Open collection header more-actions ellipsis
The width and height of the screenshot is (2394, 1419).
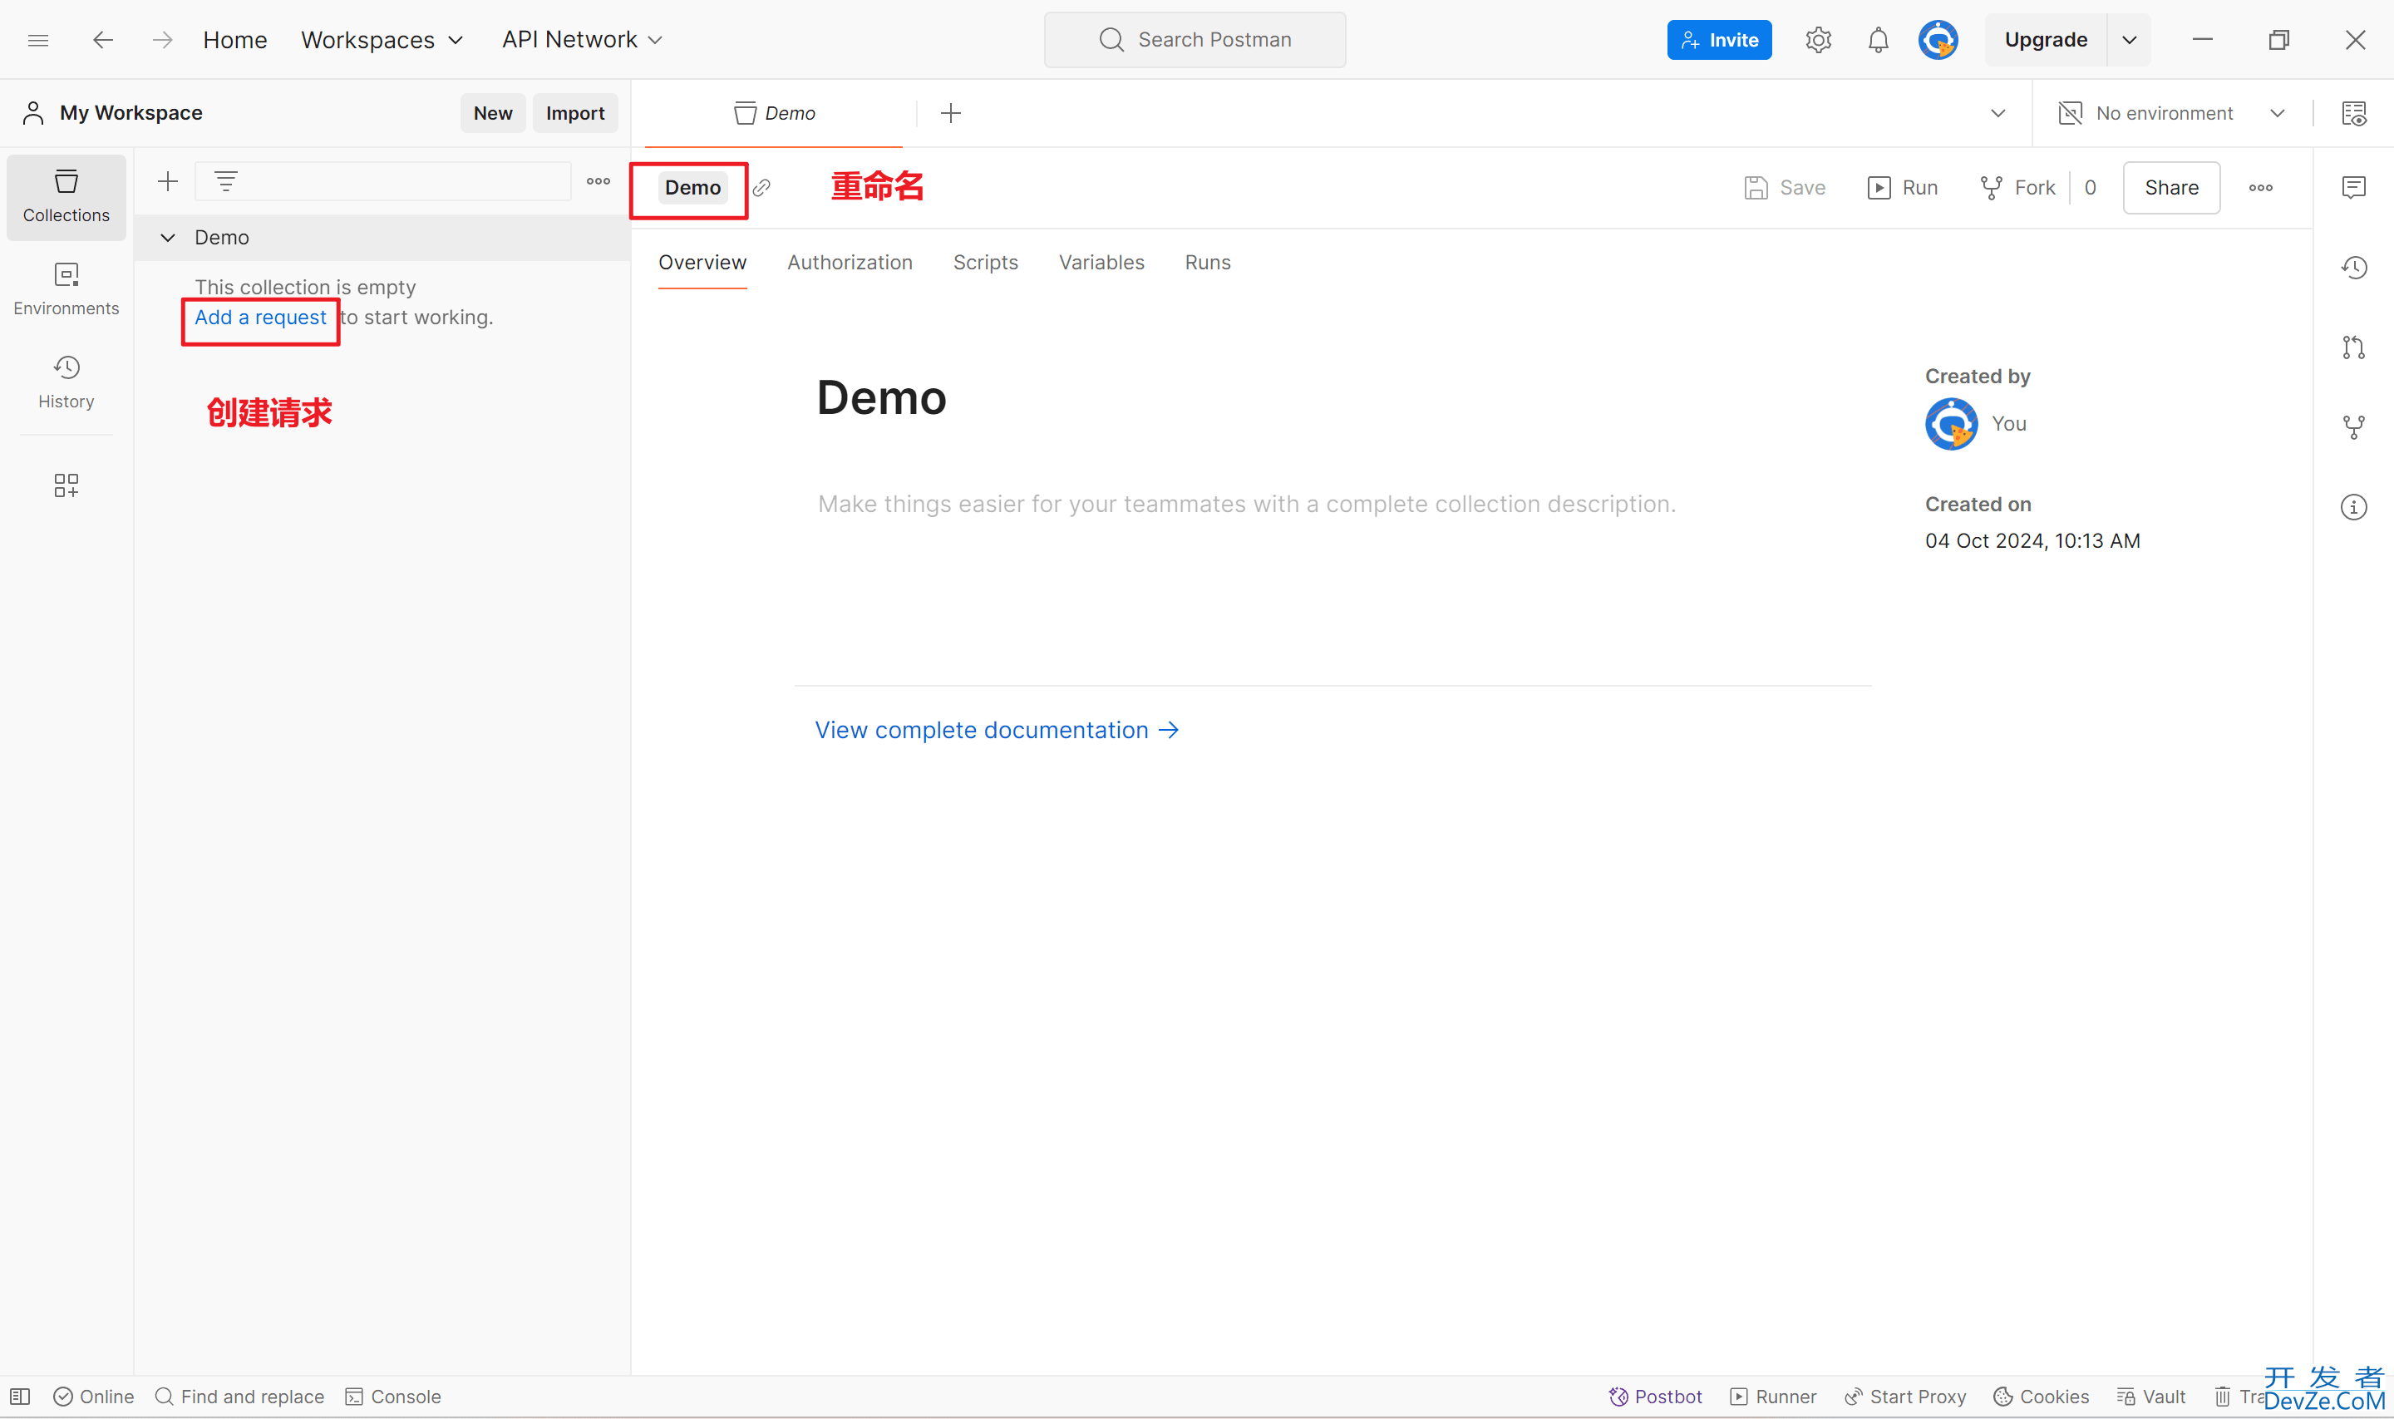click(2260, 189)
